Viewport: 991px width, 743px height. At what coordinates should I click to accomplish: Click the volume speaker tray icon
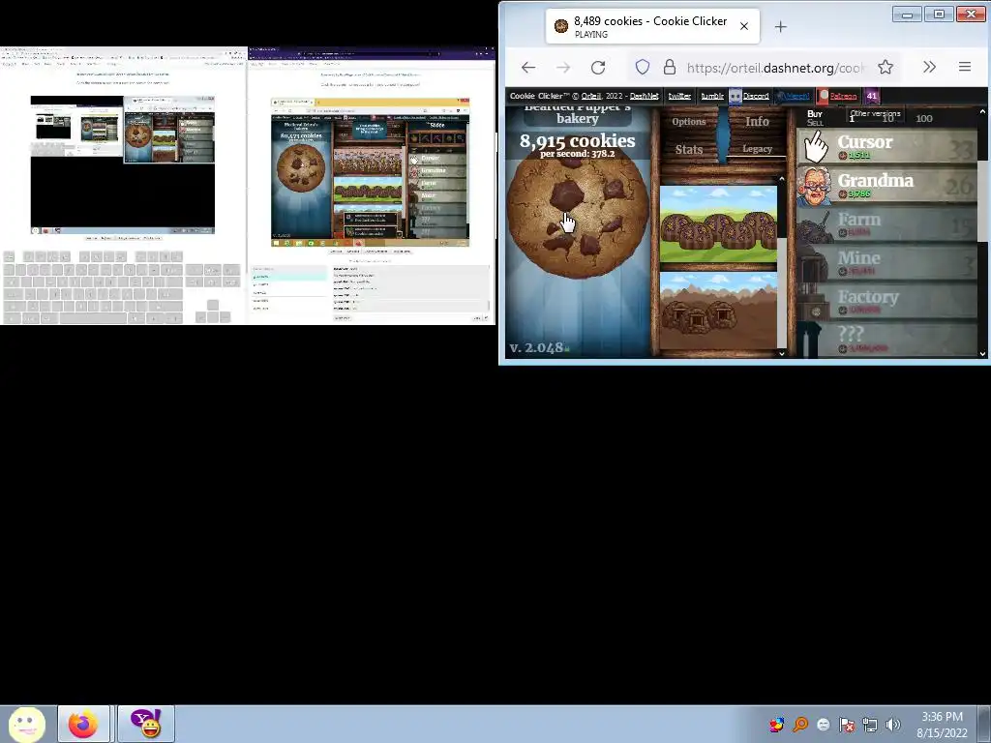(892, 725)
